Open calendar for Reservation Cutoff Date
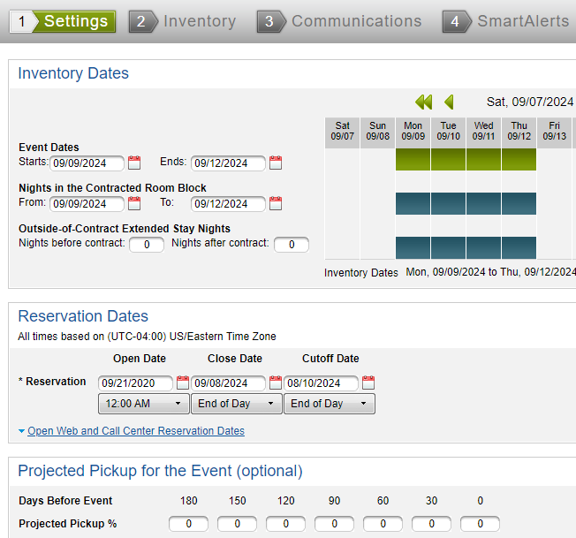This screenshot has width=576, height=538. (x=368, y=383)
